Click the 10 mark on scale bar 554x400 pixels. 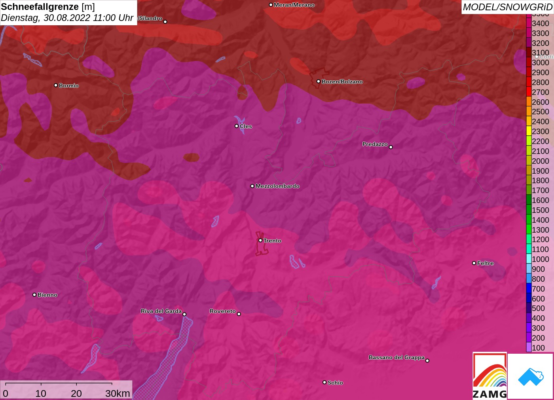(41, 393)
